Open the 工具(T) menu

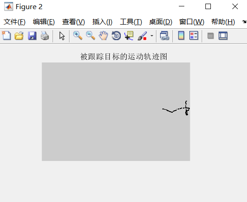tap(131, 22)
